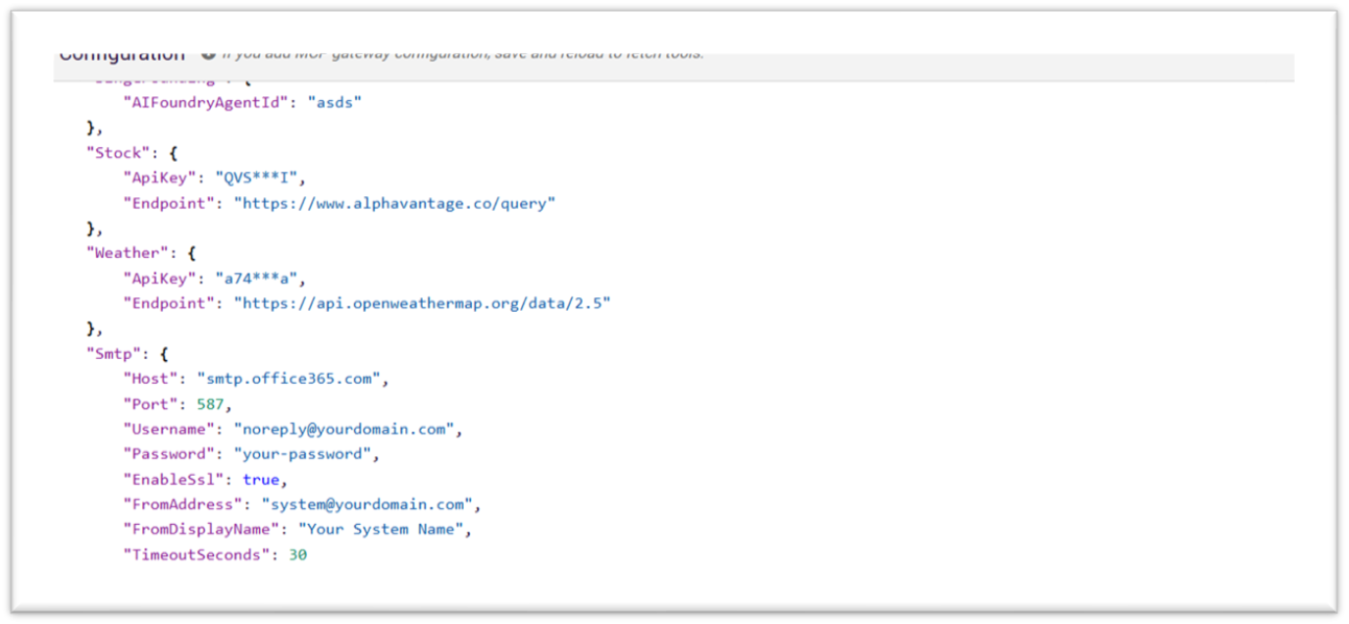Image resolution: width=1349 pixels, height=624 pixels.
Task: Click the "Username" key
Action: click(x=169, y=429)
